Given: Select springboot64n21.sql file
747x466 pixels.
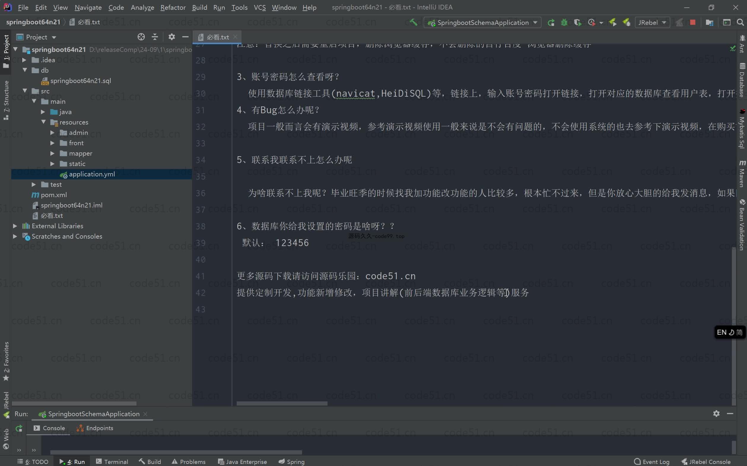Looking at the screenshot, I should point(76,81).
